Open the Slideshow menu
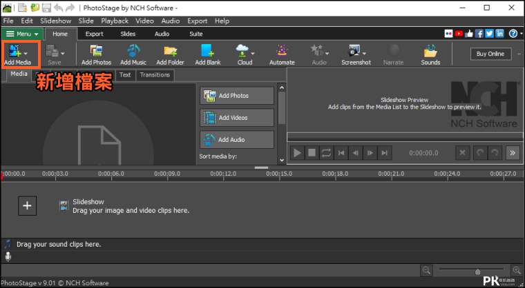Screen dimensions: 525x288 (55, 21)
